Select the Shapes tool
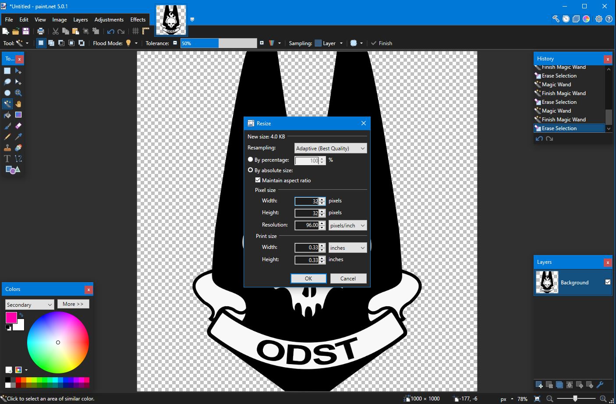The image size is (616, 404). 13,170
